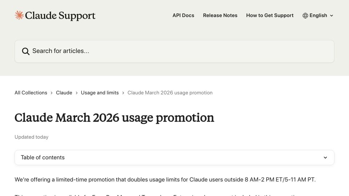Click the chevron in Table of contents
The image size is (349, 196).
pos(325,158)
